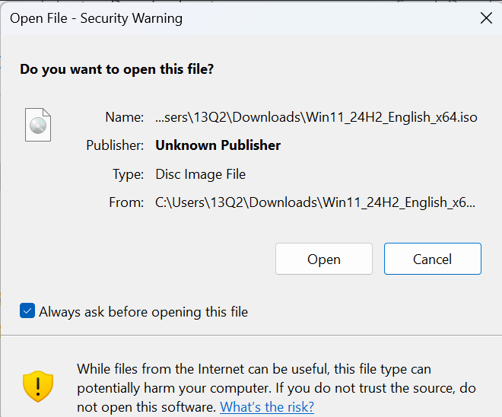
Task: Select the Win11_24H2_English_x64.iso name value
Action: pos(316,117)
